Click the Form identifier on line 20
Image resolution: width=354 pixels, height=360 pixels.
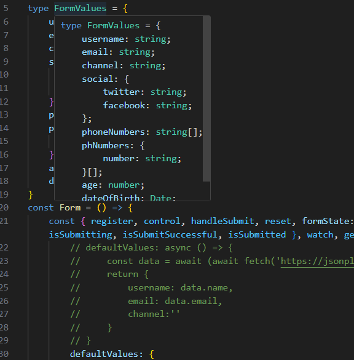point(70,208)
